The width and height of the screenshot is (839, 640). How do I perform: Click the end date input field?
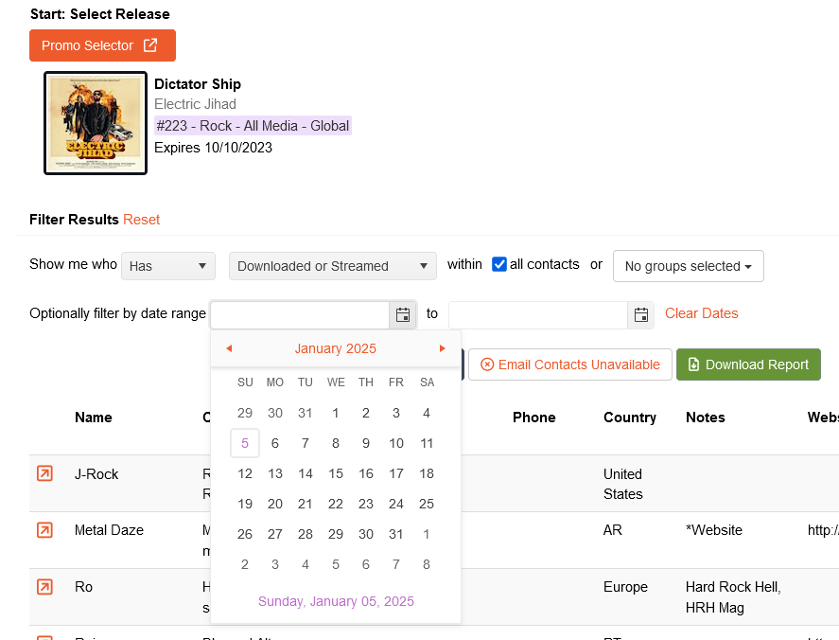(x=537, y=315)
